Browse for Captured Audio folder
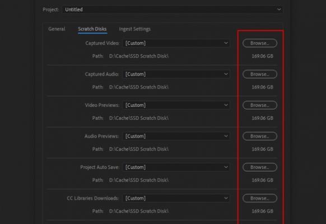Viewport: 326px width, 224px height. (260, 74)
